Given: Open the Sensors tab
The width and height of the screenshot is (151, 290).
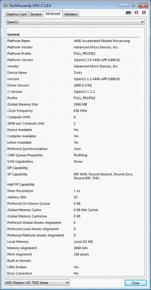Looking at the screenshot, I should point(36,14).
